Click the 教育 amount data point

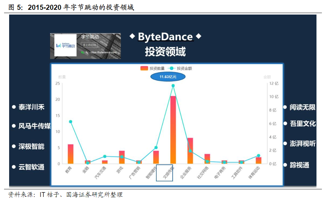tap(70, 121)
